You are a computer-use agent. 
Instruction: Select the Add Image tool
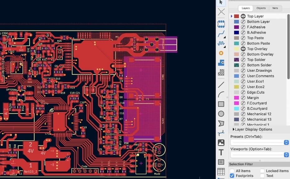[221, 142]
